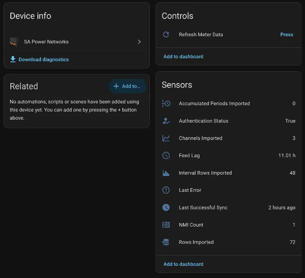Open NMI Count sensor row
This screenshot has height=278, width=305.
tap(229, 225)
